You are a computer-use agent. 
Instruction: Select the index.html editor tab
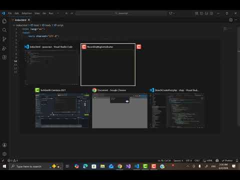(21, 20)
